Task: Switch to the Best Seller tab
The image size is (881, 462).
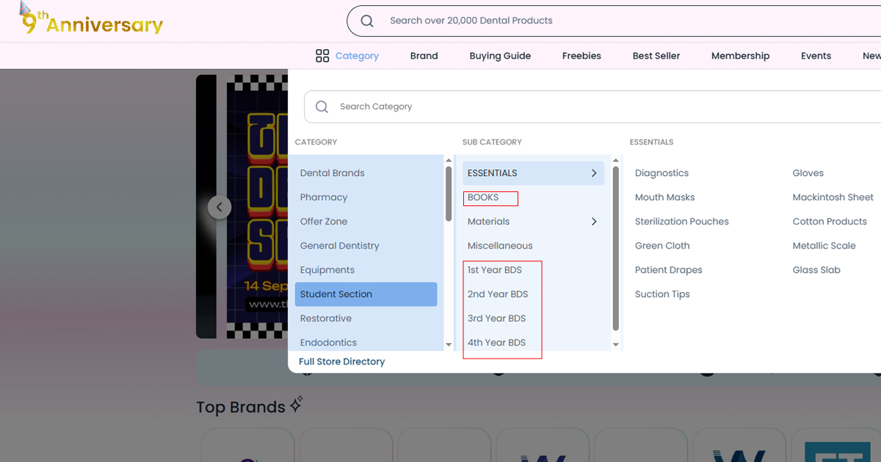Action: click(x=656, y=56)
